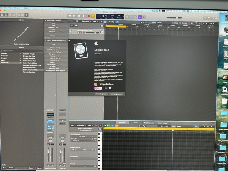Click Revert button at bottom of Library

tap(11, 168)
